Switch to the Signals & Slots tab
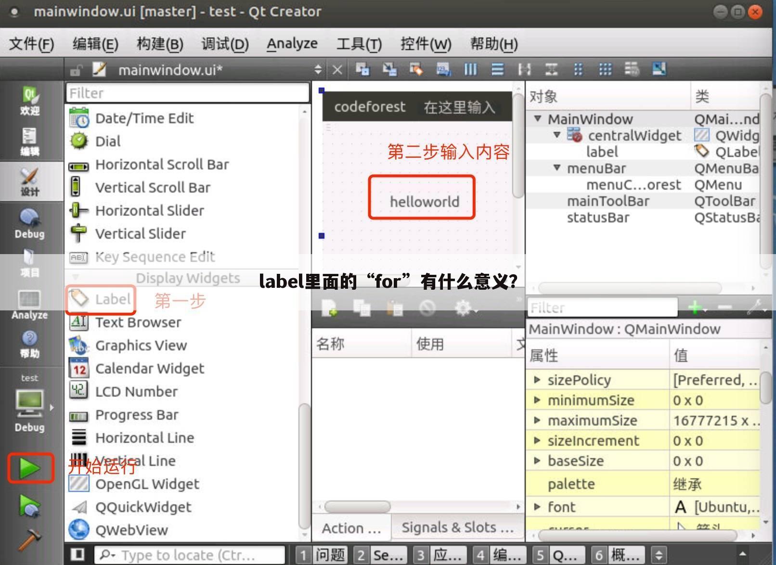The width and height of the screenshot is (776, 565). [457, 527]
